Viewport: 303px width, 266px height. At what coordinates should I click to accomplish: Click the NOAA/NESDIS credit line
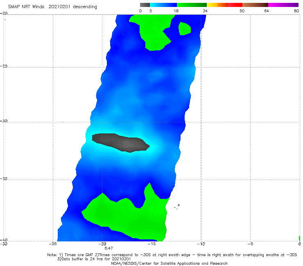click(169, 263)
